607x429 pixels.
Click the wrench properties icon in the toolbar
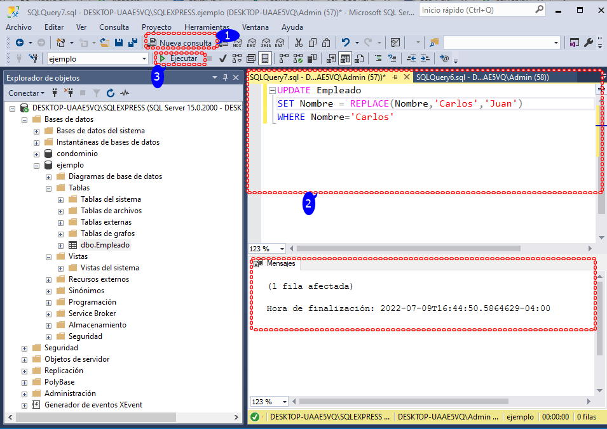(588, 42)
